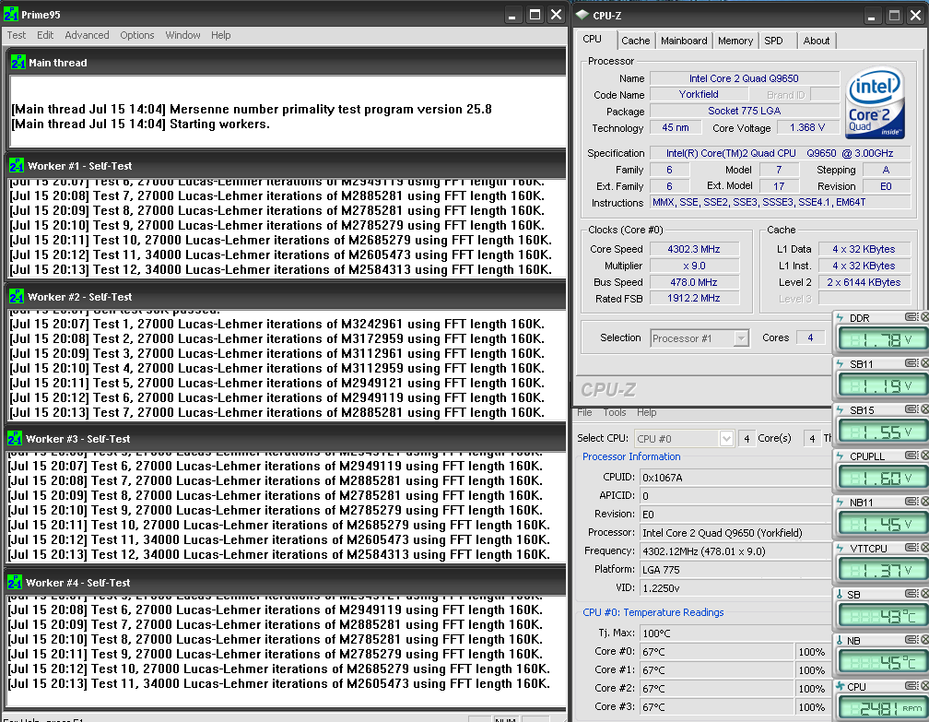Click the fan icon of the CPU gadget

pyautogui.click(x=841, y=686)
